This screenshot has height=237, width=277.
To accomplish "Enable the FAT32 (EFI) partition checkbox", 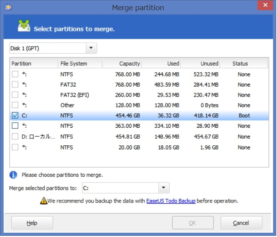I will (15, 95).
